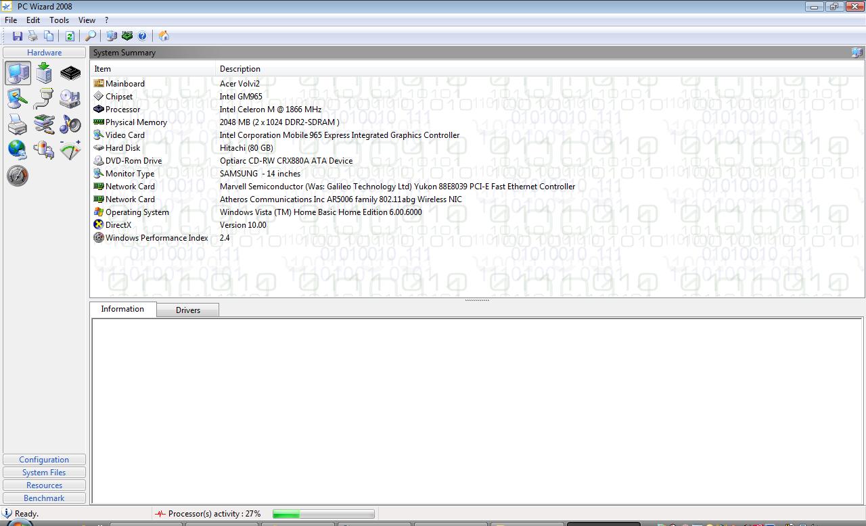
Task: Select the Network Card row for Marvell Yukon
Action: coord(477,187)
